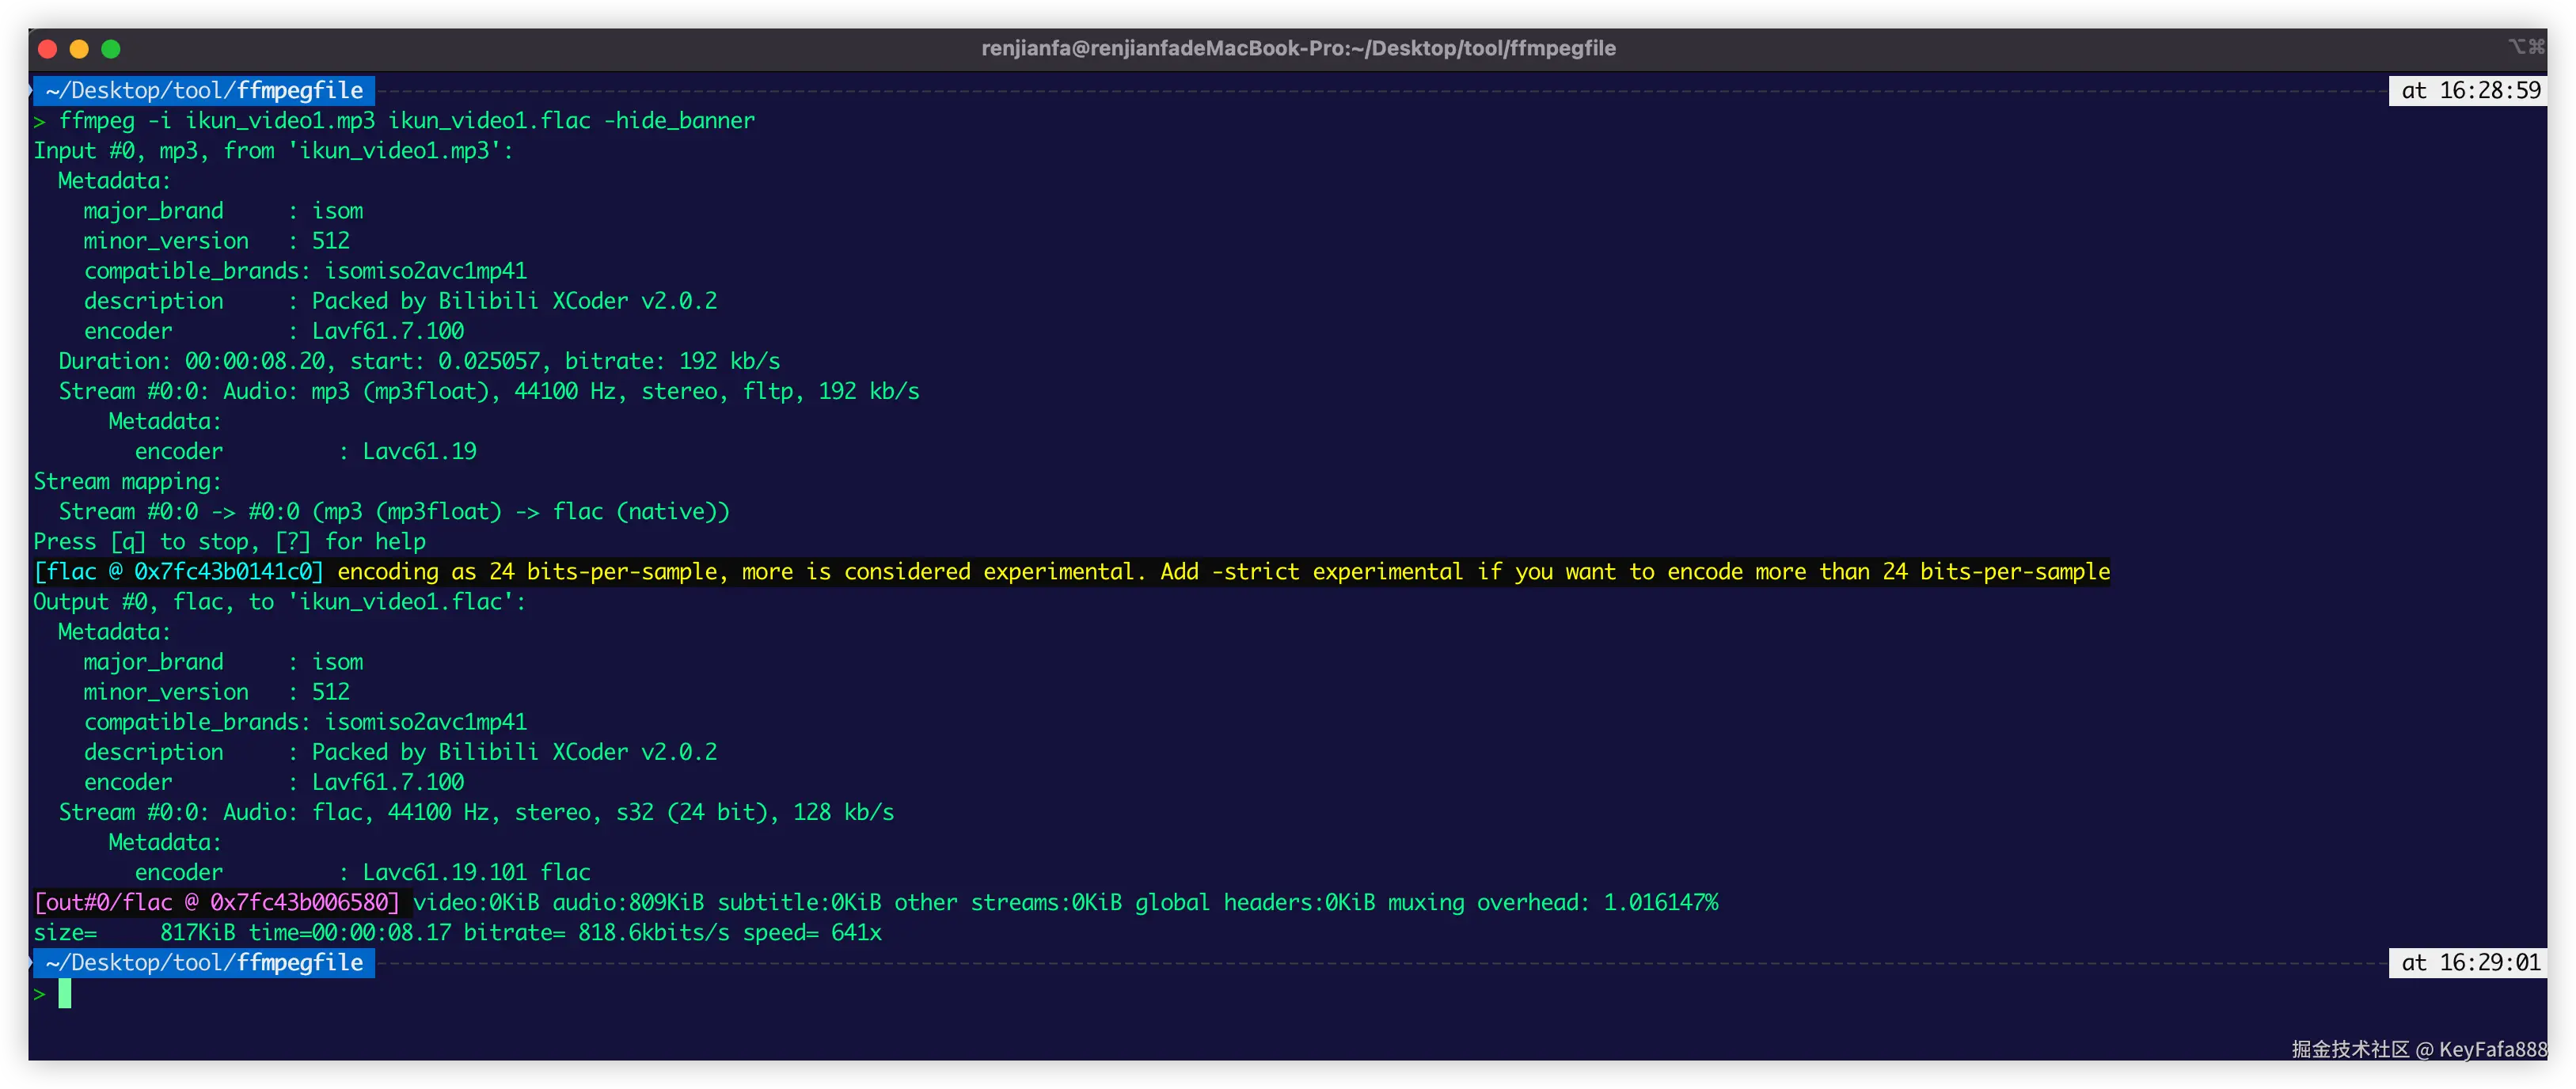
Task: Click the red close window button
Action: (x=47, y=48)
